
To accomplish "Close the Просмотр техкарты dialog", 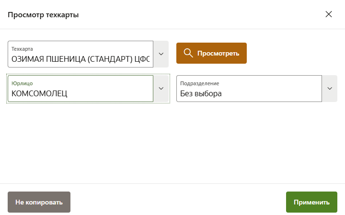I will 329,14.
